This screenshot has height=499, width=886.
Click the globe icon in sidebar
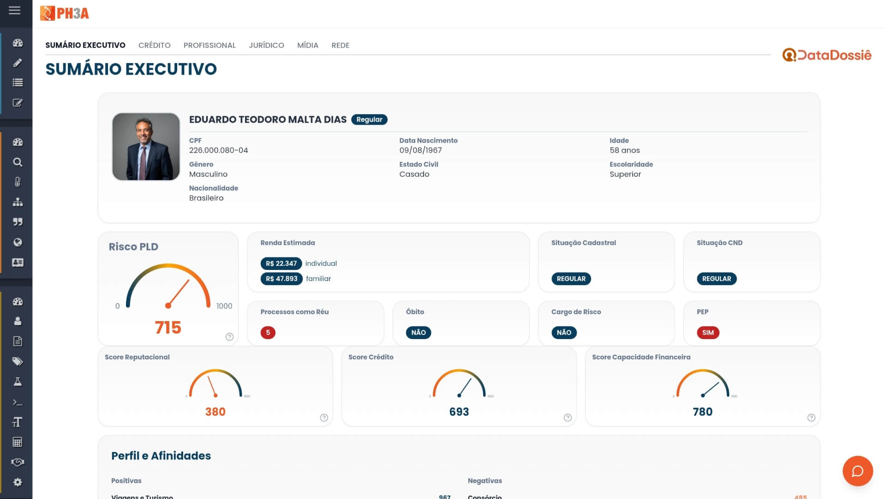point(18,242)
